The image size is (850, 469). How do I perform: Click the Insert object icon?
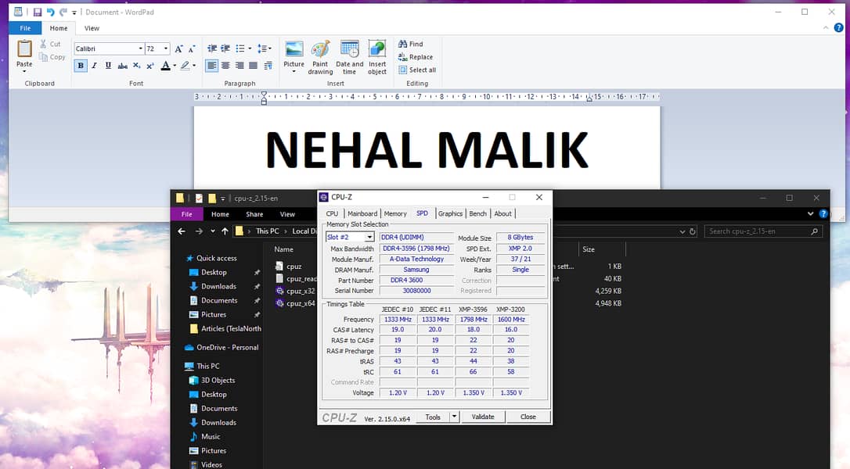(377, 50)
